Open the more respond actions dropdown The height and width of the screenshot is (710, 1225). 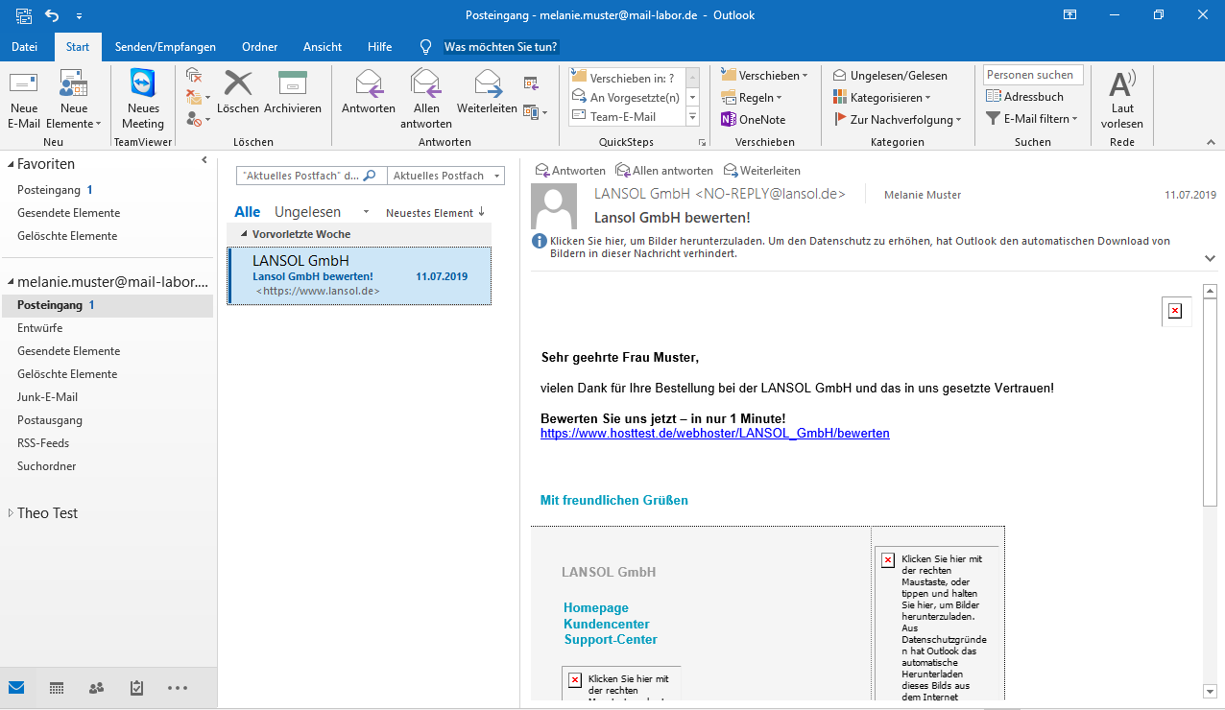pyautogui.click(x=536, y=112)
